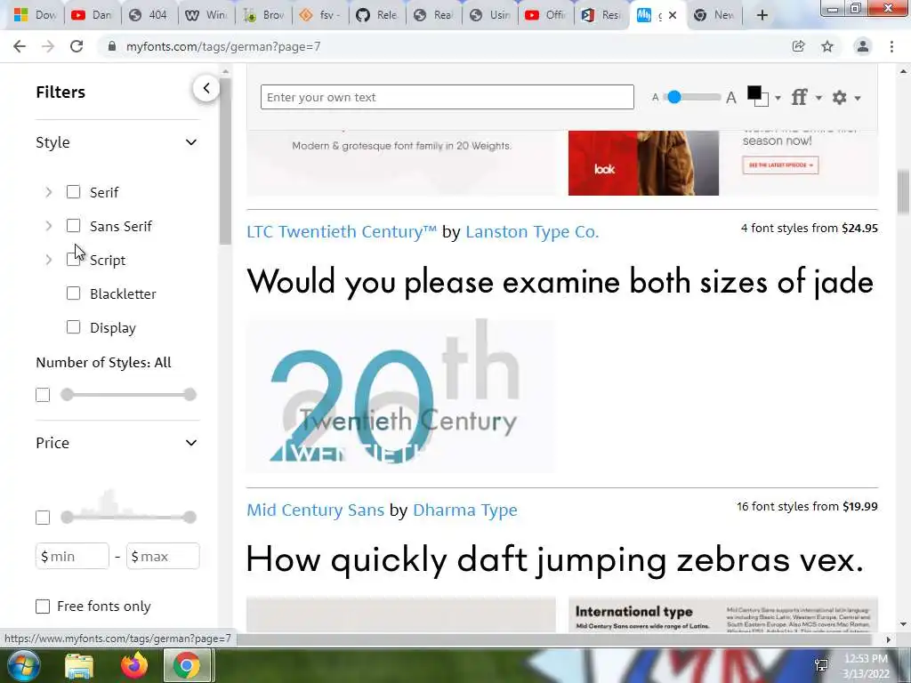Screen dimensions: 911x683
Task: Open the share page icon in address bar
Action: (798, 46)
